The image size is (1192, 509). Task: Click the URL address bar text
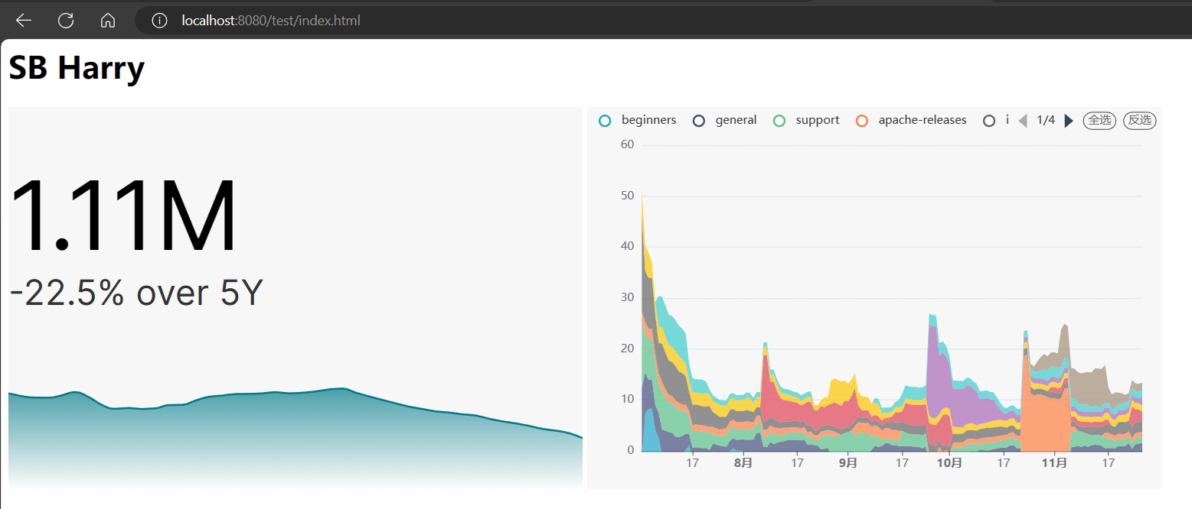point(270,21)
